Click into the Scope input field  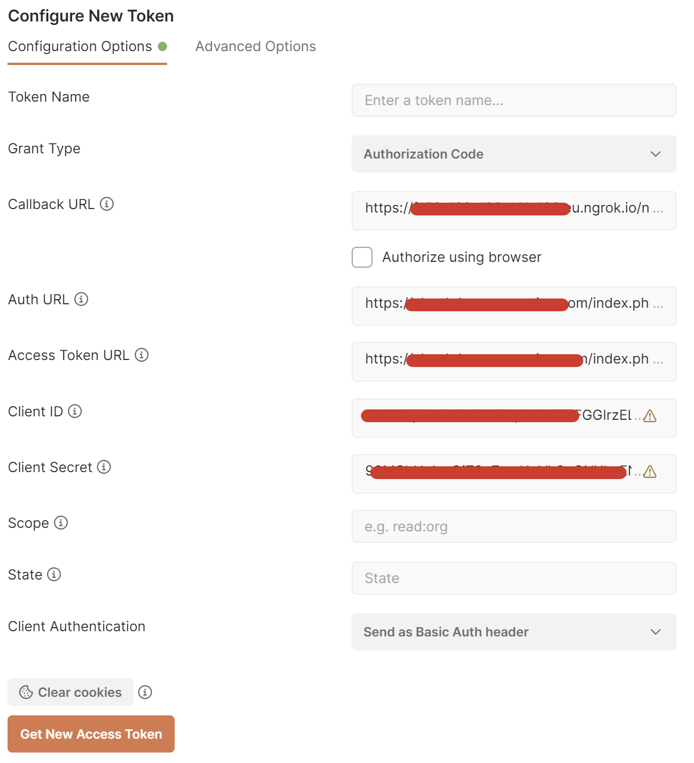tap(514, 527)
